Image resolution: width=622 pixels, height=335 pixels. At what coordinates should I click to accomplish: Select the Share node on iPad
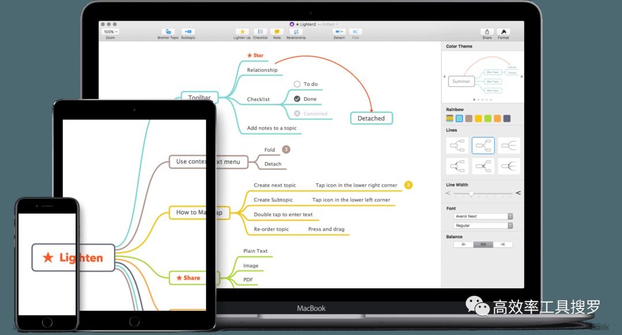coord(188,278)
